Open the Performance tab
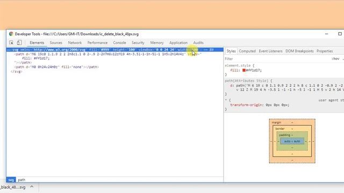The width and height of the screenshot is (344, 193). [x=97, y=43]
